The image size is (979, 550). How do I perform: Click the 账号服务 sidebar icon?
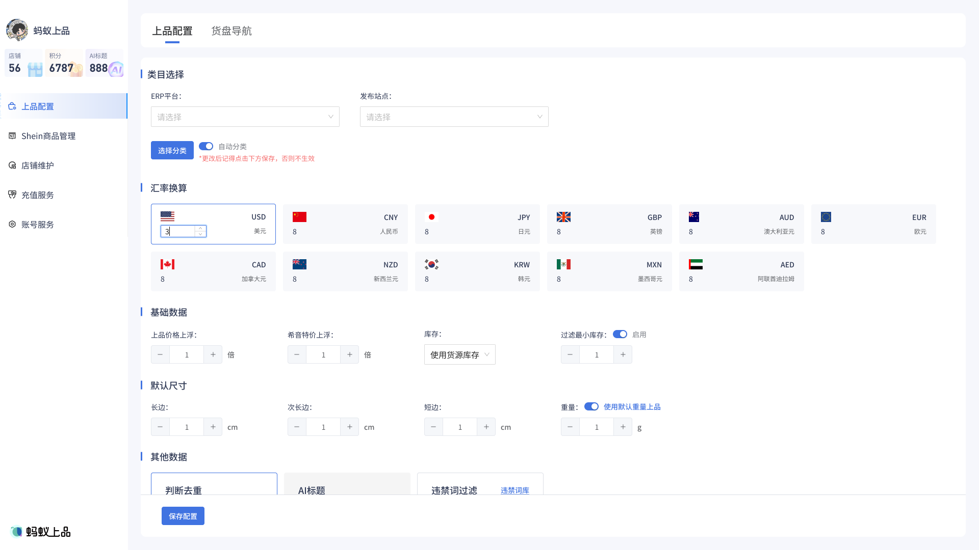[12, 225]
